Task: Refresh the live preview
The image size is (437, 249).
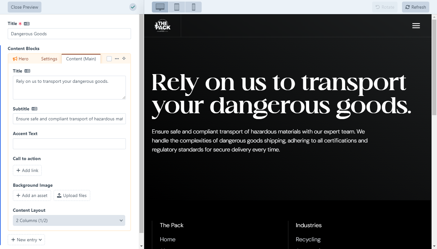Action: pos(415,7)
